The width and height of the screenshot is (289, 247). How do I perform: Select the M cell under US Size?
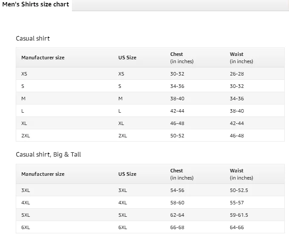click(120, 99)
